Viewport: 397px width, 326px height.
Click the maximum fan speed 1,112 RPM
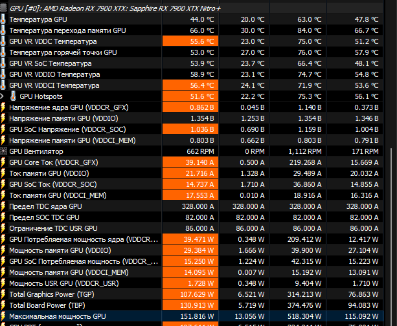[x=305, y=151]
